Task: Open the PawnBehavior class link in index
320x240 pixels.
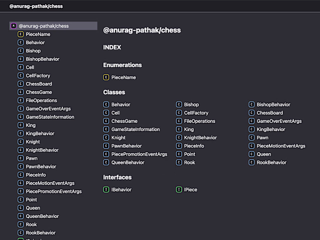Action: (x=127, y=146)
